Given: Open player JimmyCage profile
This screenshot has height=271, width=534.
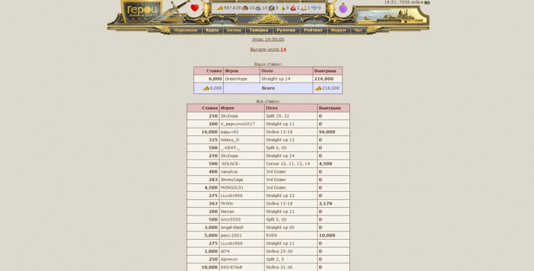Looking at the screenshot, I should click(231, 180).
